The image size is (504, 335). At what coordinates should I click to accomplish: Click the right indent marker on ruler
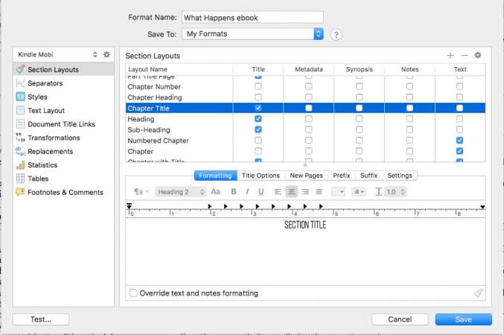[x=482, y=207]
